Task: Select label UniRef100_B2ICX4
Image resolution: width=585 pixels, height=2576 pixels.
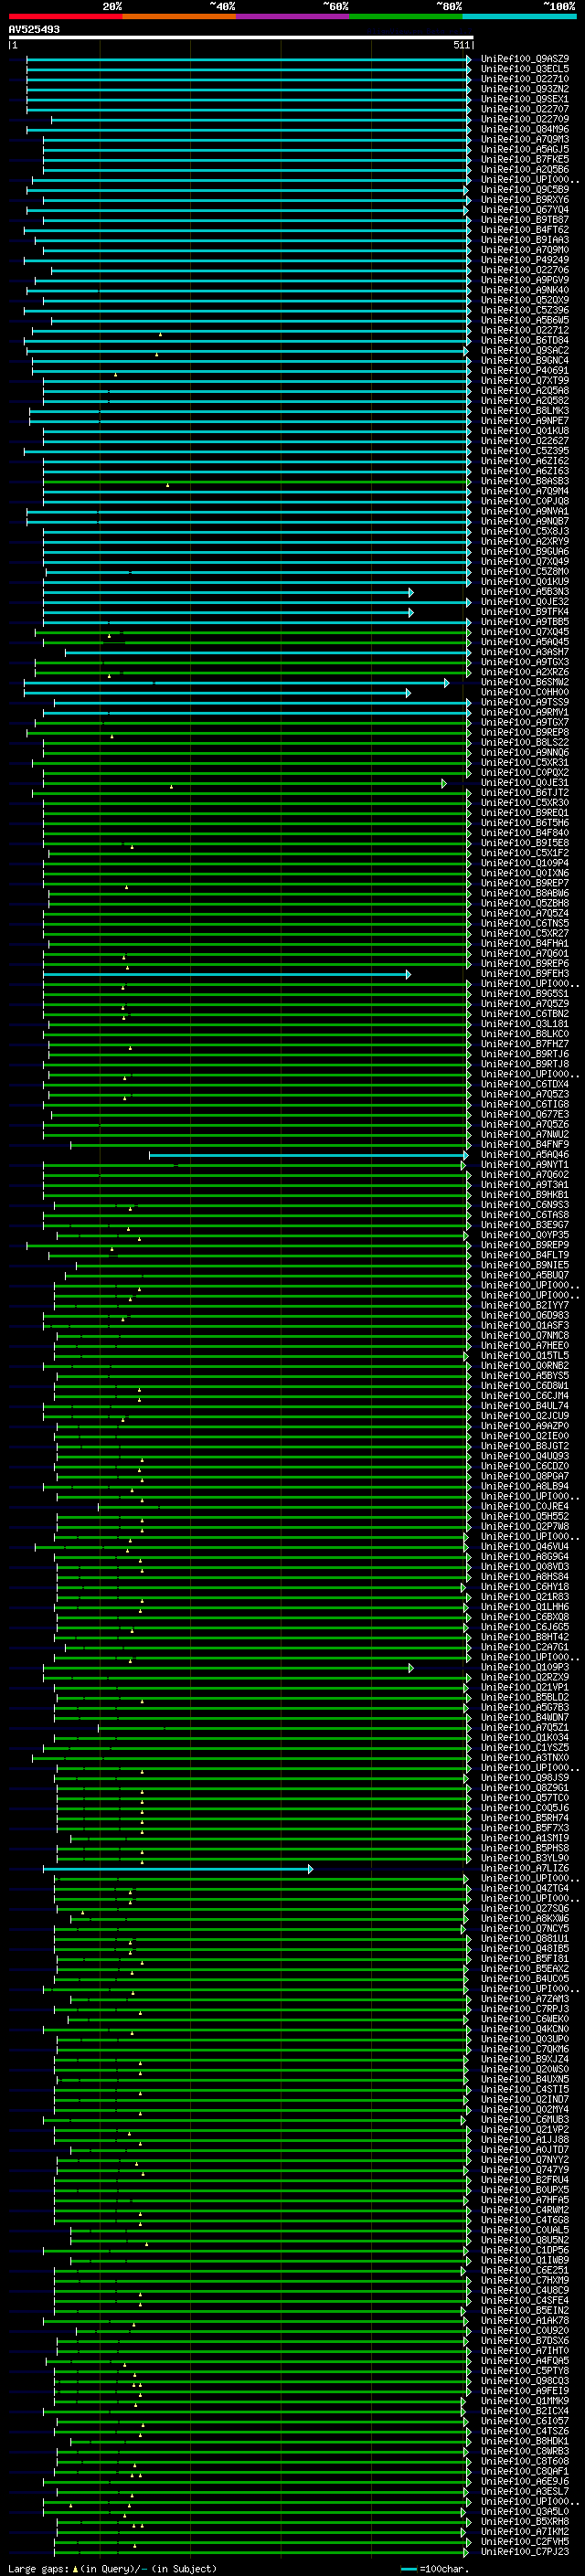Action: [524, 2410]
